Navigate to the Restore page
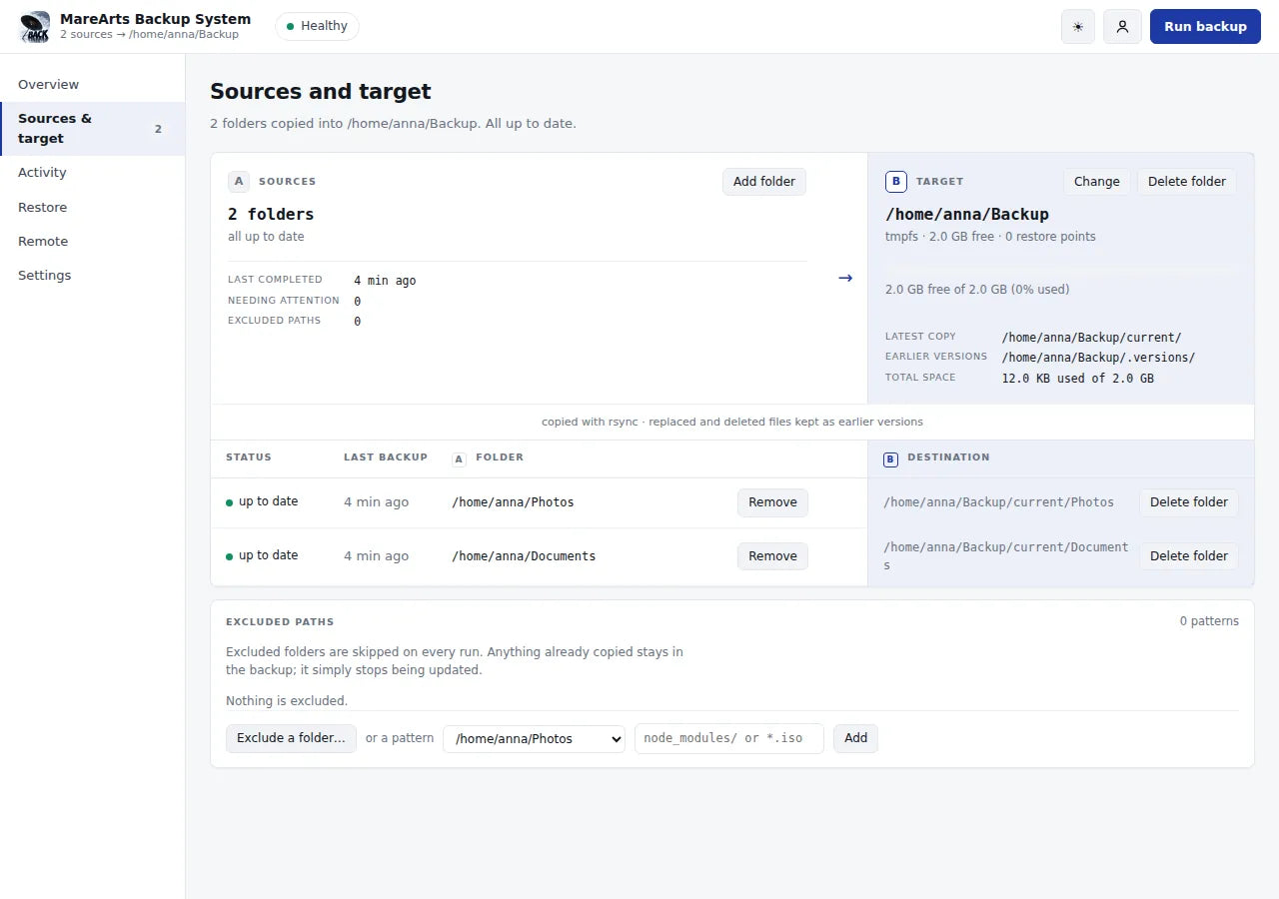This screenshot has width=1279, height=899. 92,208
